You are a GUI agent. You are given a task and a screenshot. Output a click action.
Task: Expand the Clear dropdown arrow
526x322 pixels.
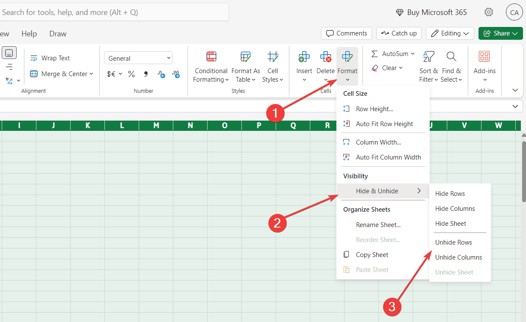[401, 68]
